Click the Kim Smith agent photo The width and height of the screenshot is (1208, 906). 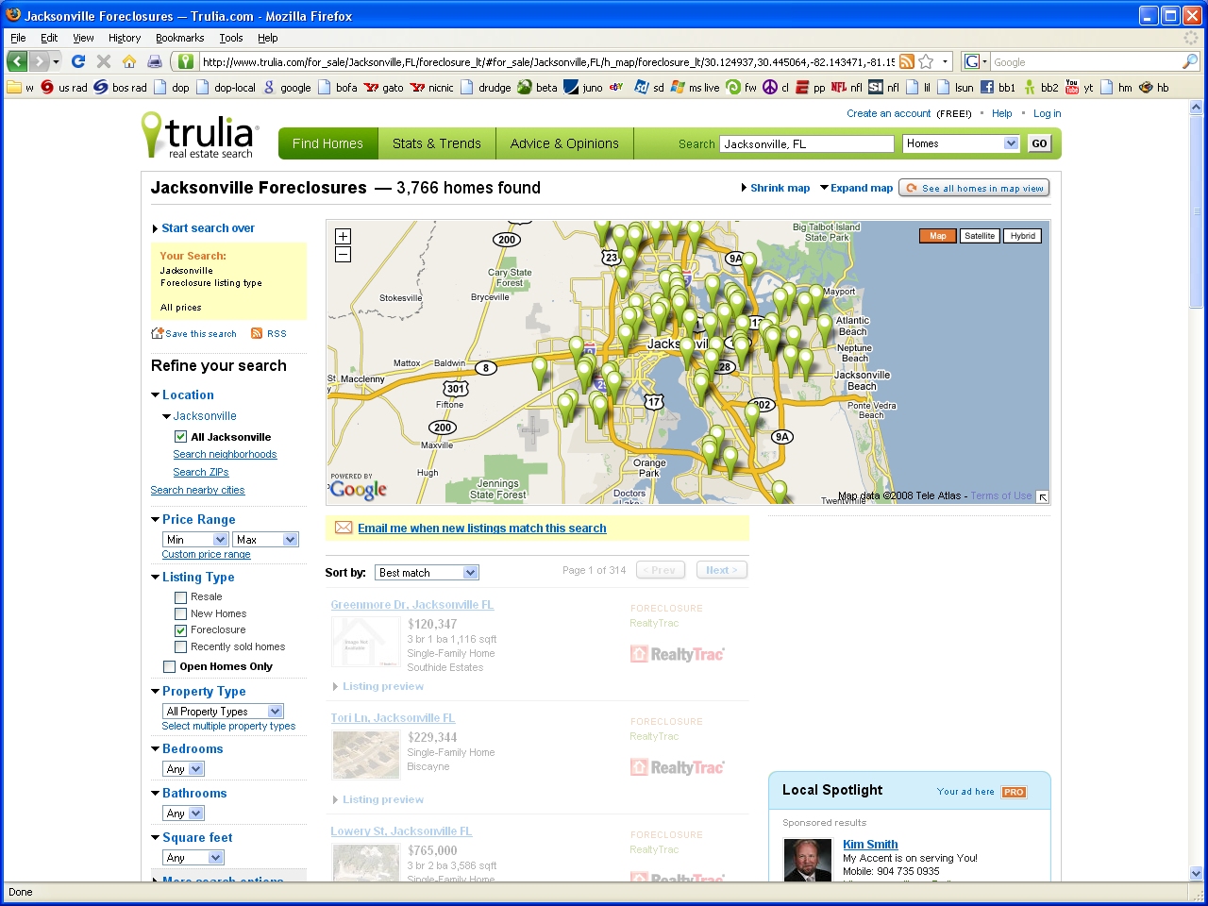(x=808, y=860)
